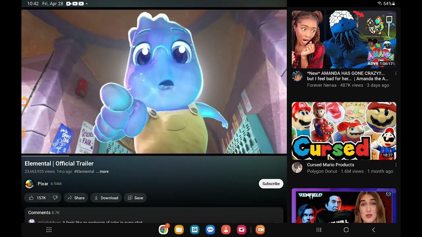This screenshot has width=422, height=237.
Task: Open the Calendar app in taskbar
Action: point(195,230)
